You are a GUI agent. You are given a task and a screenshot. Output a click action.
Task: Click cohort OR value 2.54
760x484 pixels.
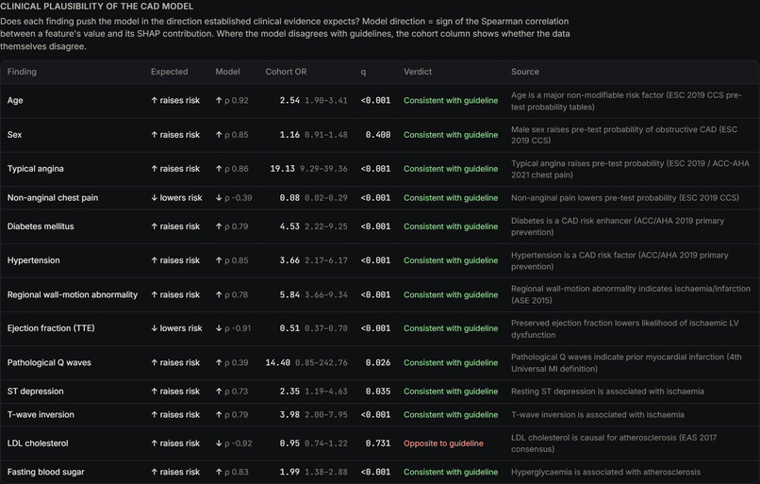289,100
